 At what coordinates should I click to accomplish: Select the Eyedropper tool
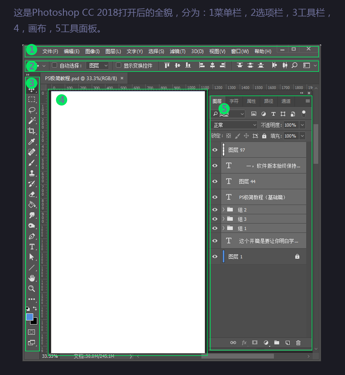pos(32,142)
